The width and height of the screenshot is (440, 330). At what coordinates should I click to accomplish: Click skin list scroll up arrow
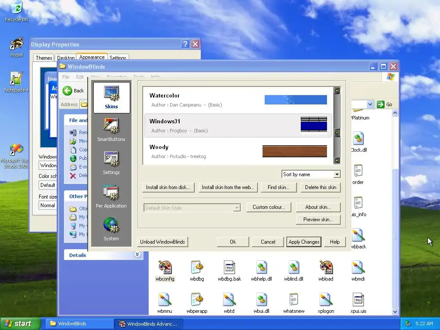tap(337, 91)
